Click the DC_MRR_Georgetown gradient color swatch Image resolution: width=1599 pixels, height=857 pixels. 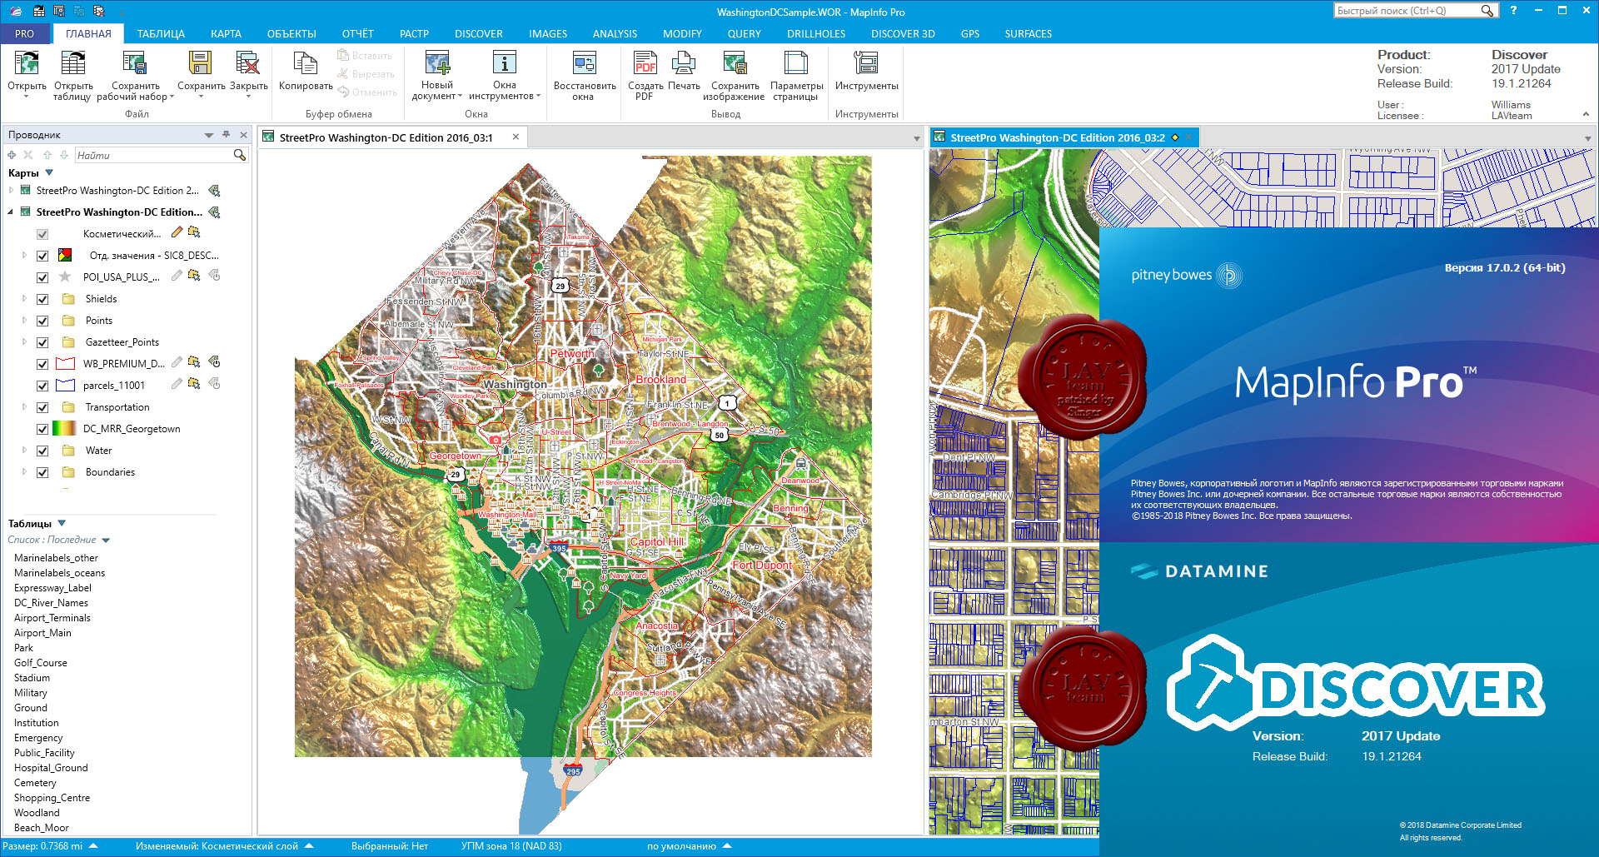64,429
